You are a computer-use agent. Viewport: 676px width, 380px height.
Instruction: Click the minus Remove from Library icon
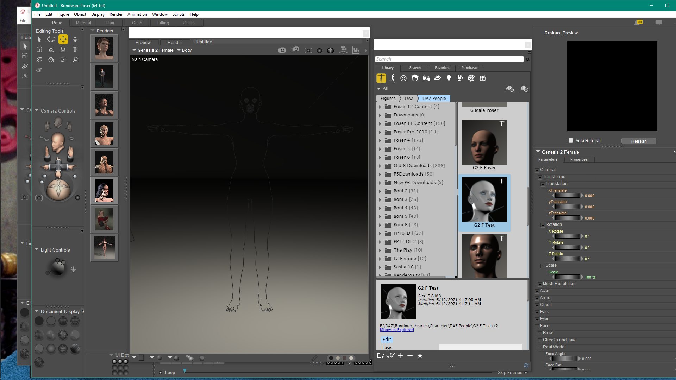[x=410, y=356]
